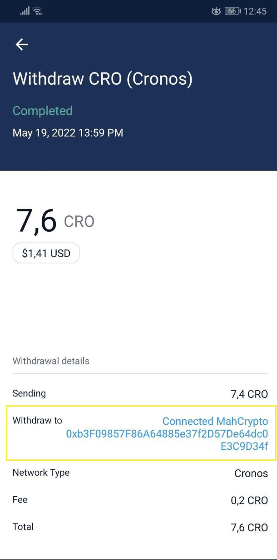Tap the Wi-Fi status icon
Viewport: 277px width, 560px height.
pyautogui.click(x=37, y=11)
